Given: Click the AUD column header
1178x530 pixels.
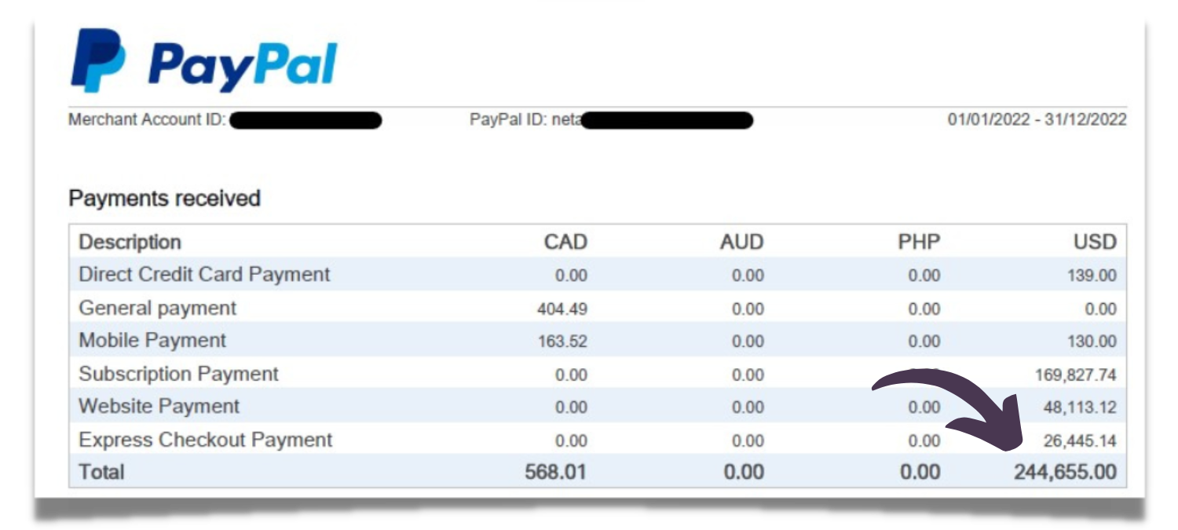Looking at the screenshot, I should click(x=742, y=242).
